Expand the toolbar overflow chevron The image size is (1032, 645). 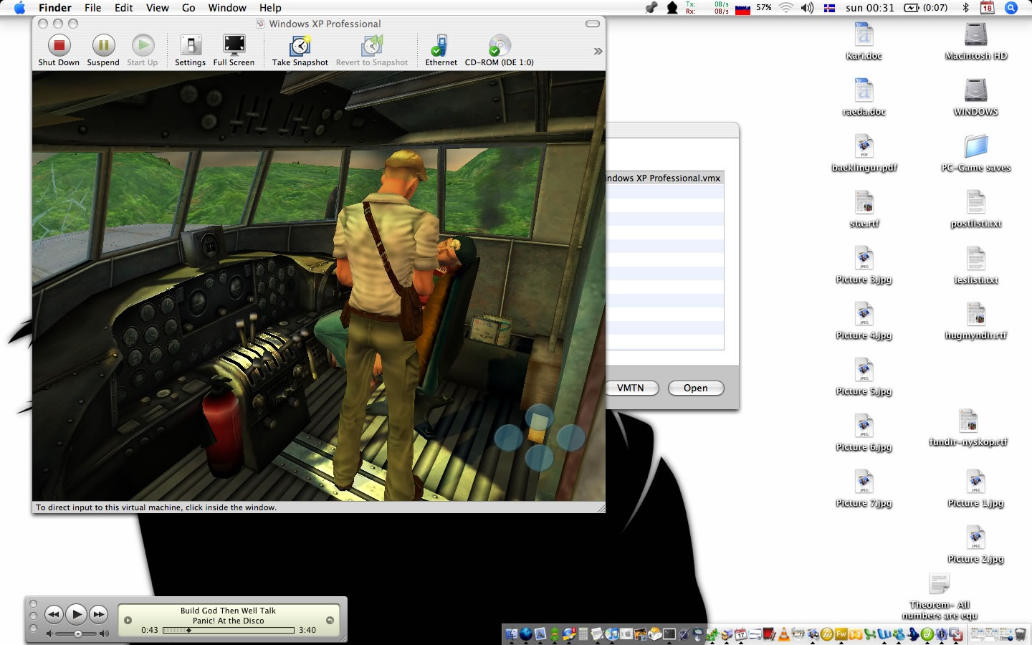[598, 51]
